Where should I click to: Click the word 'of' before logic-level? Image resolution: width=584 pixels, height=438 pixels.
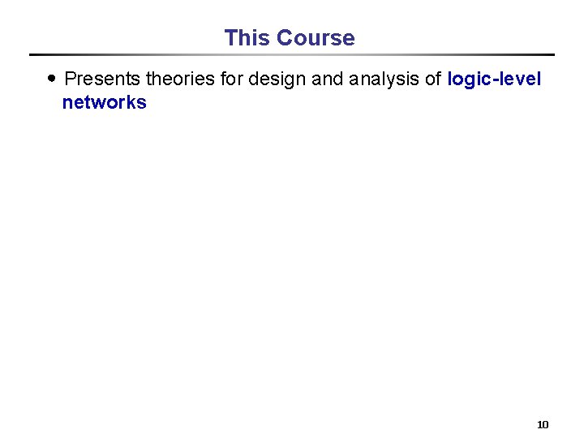click(x=433, y=79)
